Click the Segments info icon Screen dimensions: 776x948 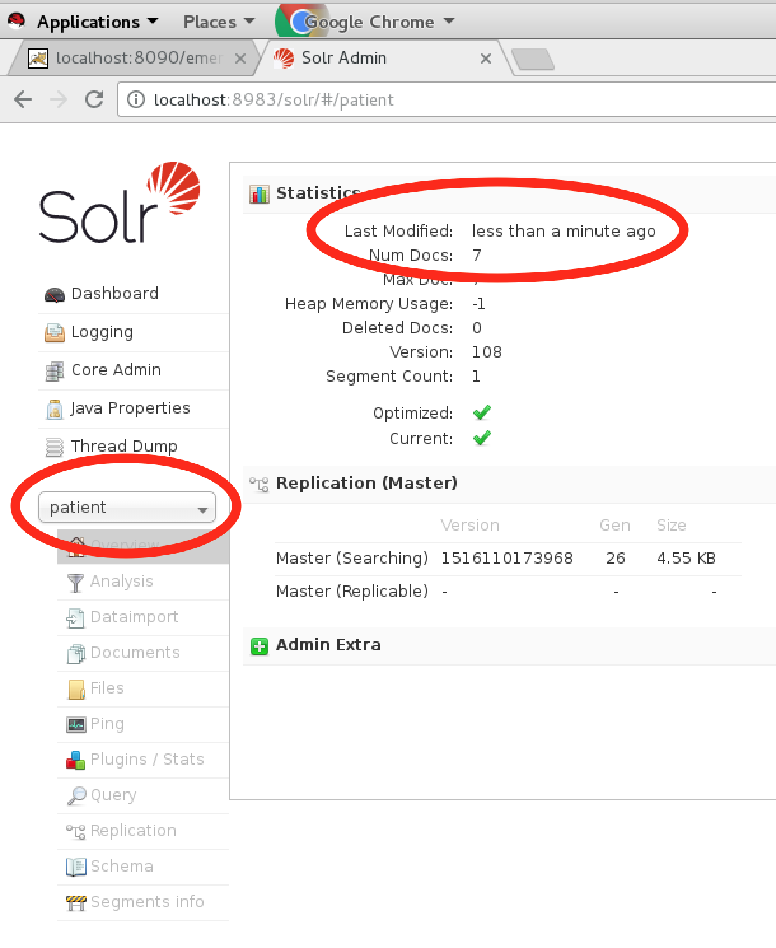(x=76, y=903)
